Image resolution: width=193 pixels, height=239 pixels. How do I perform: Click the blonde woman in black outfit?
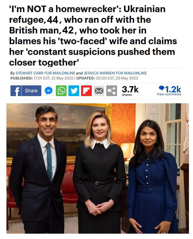[99, 172]
